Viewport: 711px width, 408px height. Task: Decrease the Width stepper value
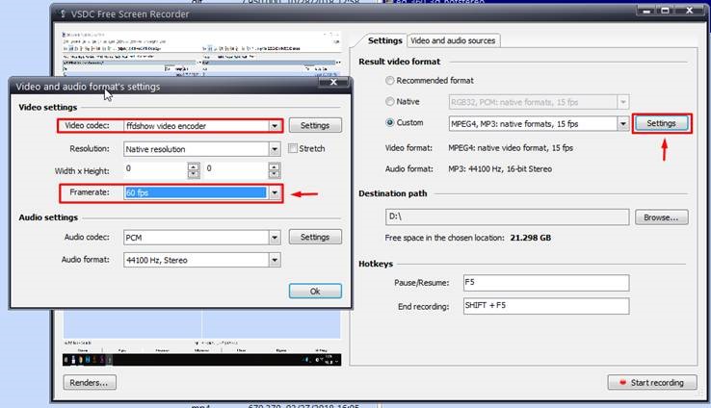194,174
